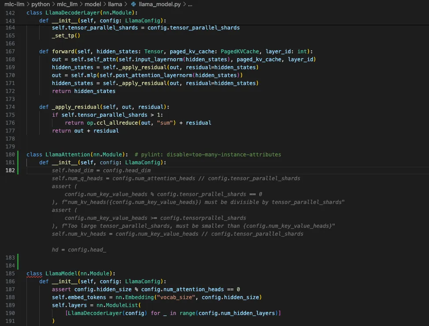Jump to sticky header class LlamaDecoderLayer
The image size is (429, 326).
coord(82,13)
